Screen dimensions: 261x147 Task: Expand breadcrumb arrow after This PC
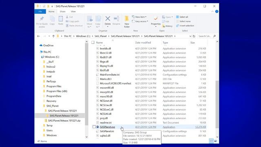tap(73, 36)
